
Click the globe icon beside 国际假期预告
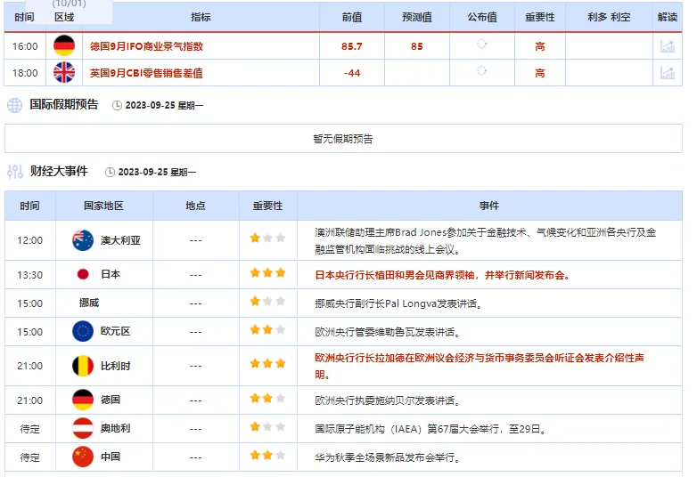tap(14, 105)
